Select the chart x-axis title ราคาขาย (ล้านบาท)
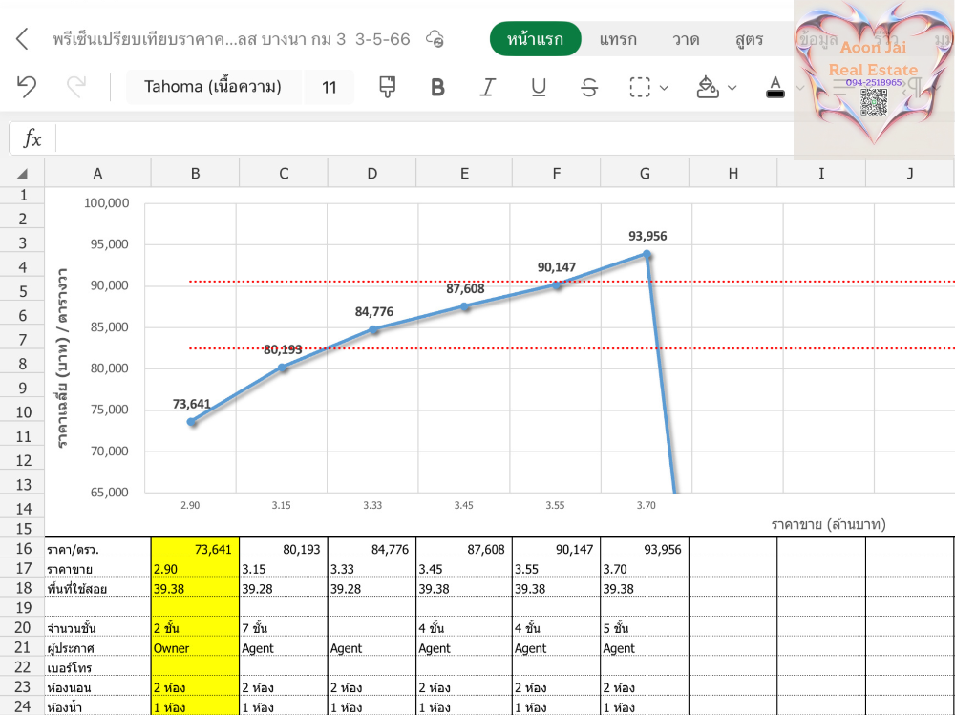Screen dimensions: 955x715 828,524
